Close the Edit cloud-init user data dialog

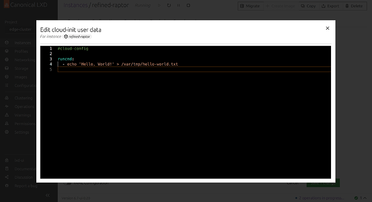click(x=327, y=28)
